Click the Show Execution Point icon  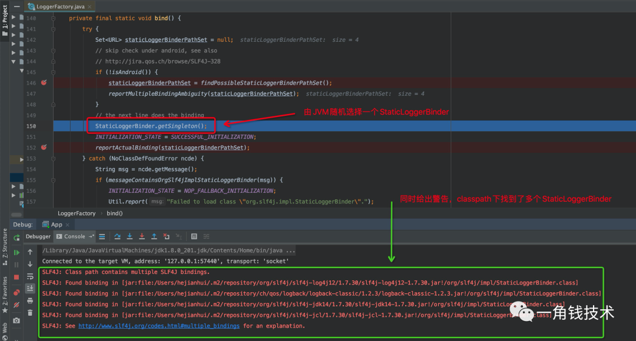tap(102, 236)
